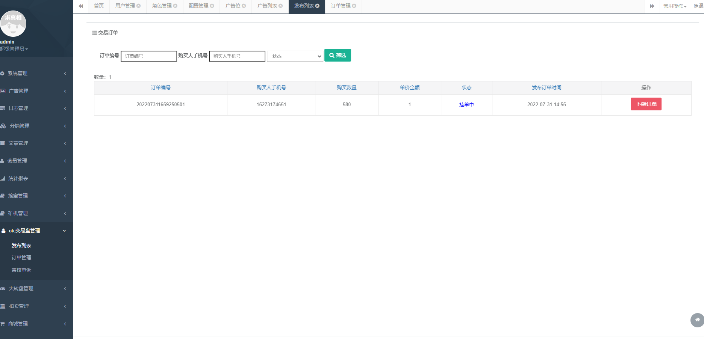Open the 状态 filter dropdown
Viewport: 704px width, 339px height.
pos(295,56)
